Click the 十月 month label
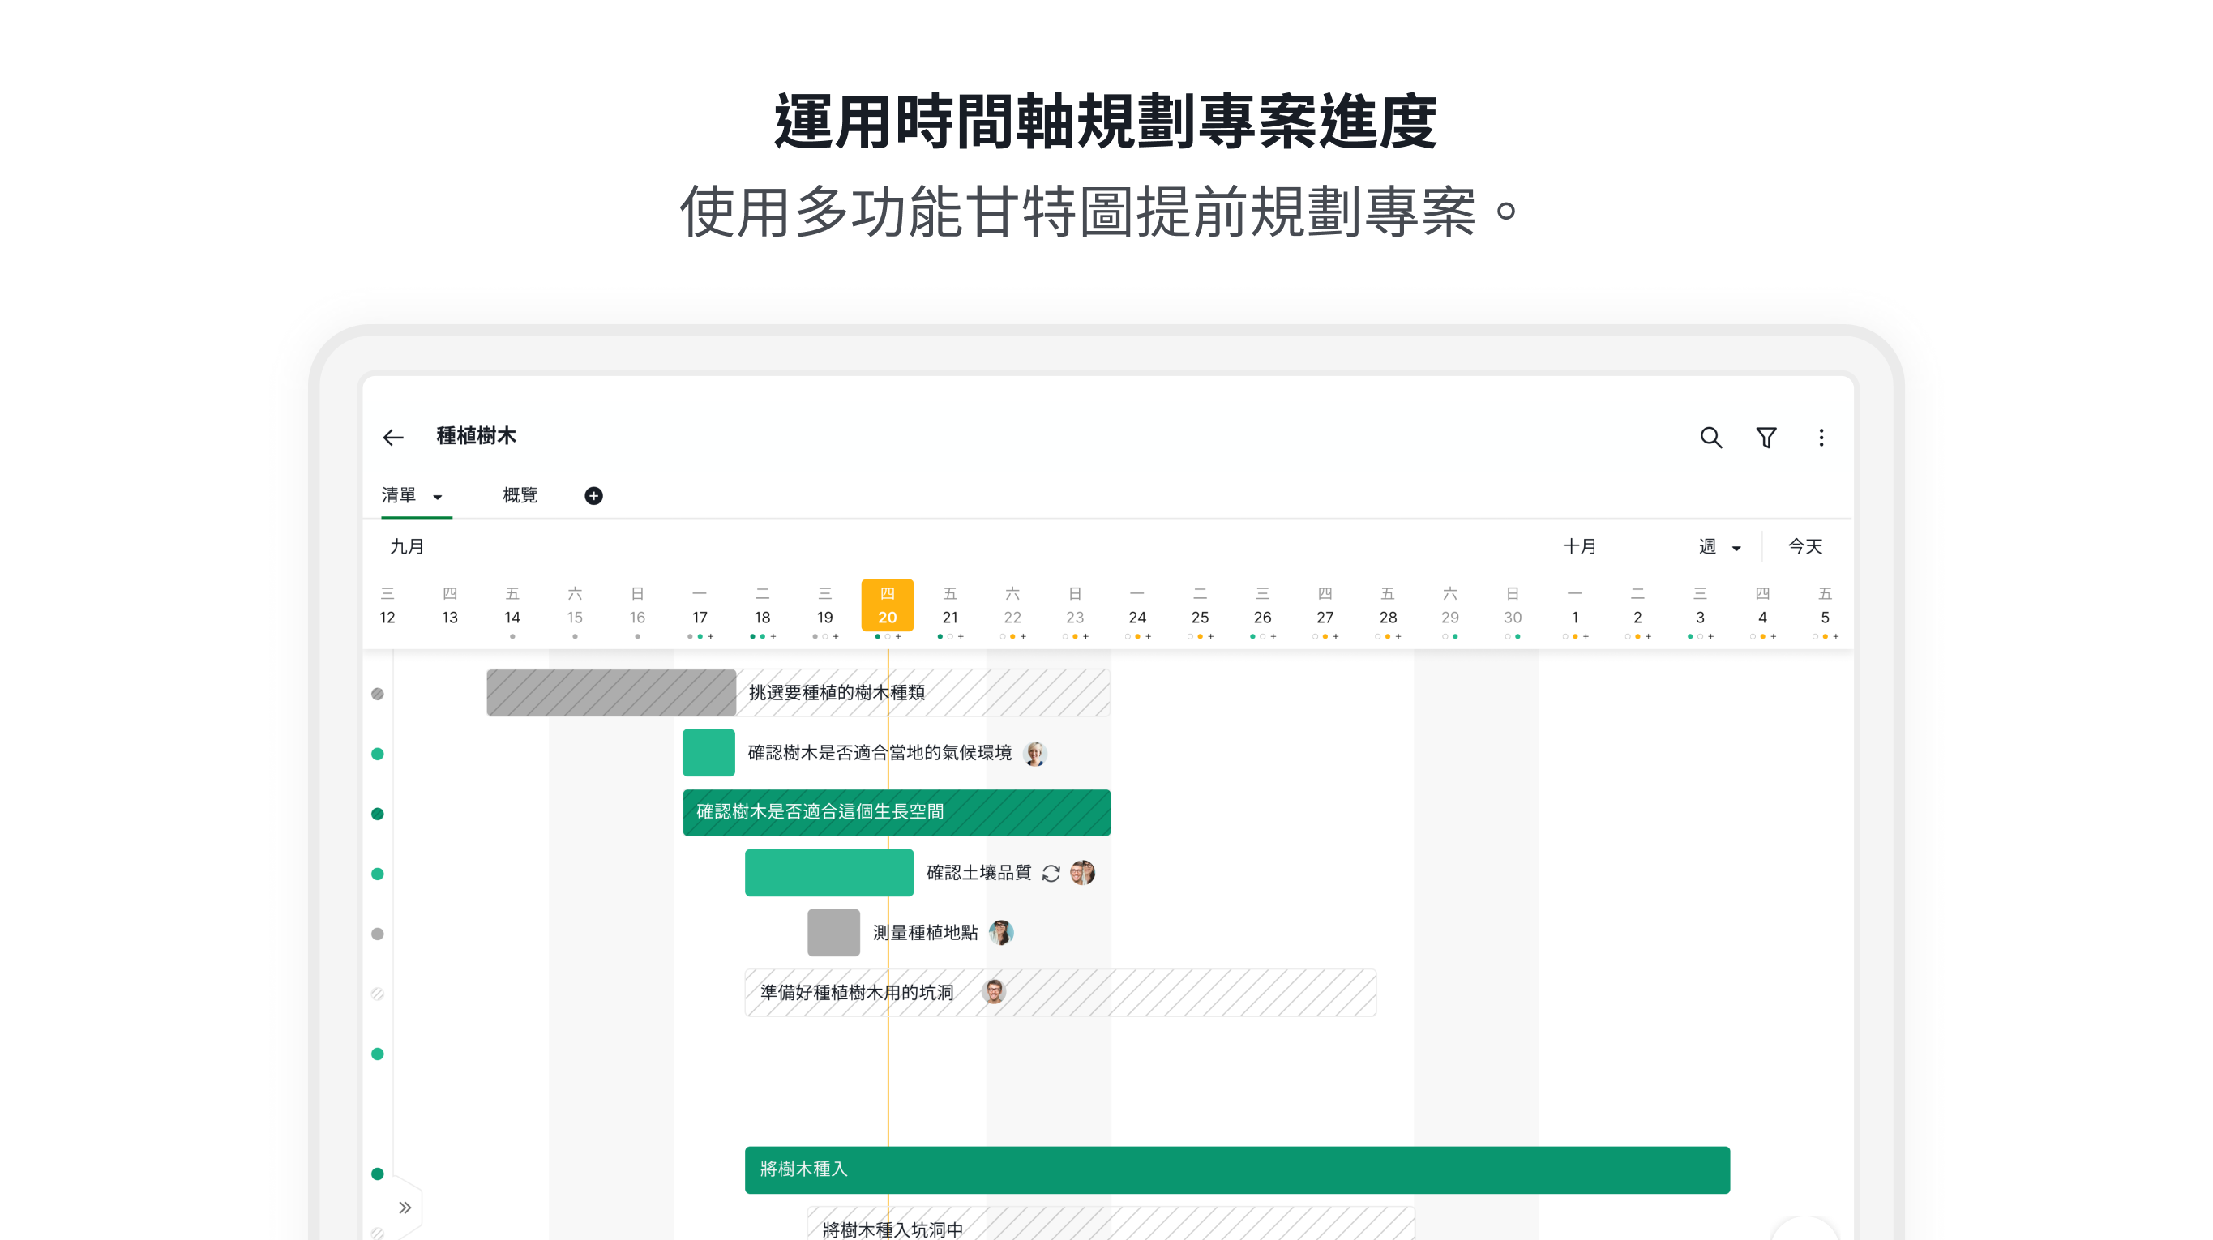The width and height of the screenshot is (2213, 1240). (x=1579, y=547)
